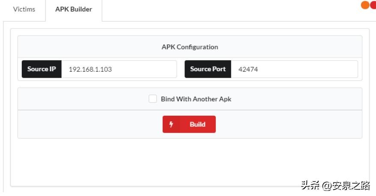Click the black Source Port label
Image resolution: width=376 pixels, height=196 pixels.
click(208, 69)
